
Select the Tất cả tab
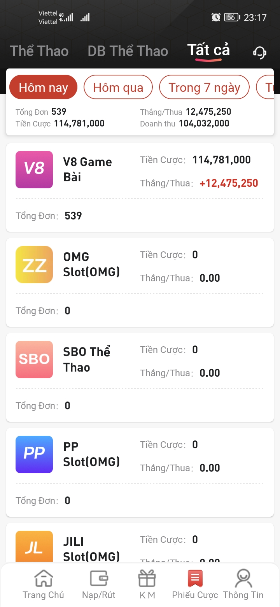(x=208, y=51)
